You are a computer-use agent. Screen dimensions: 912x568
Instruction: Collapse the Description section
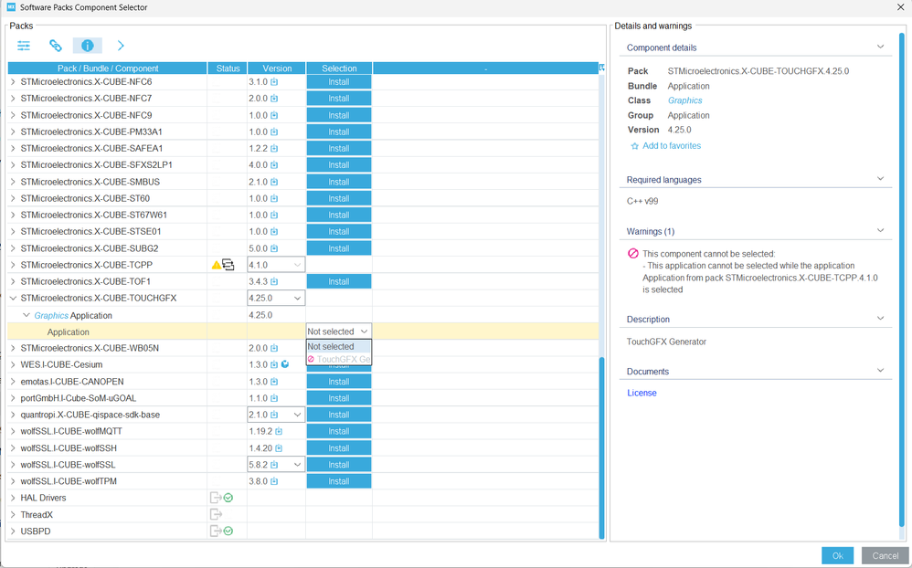tap(880, 319)
